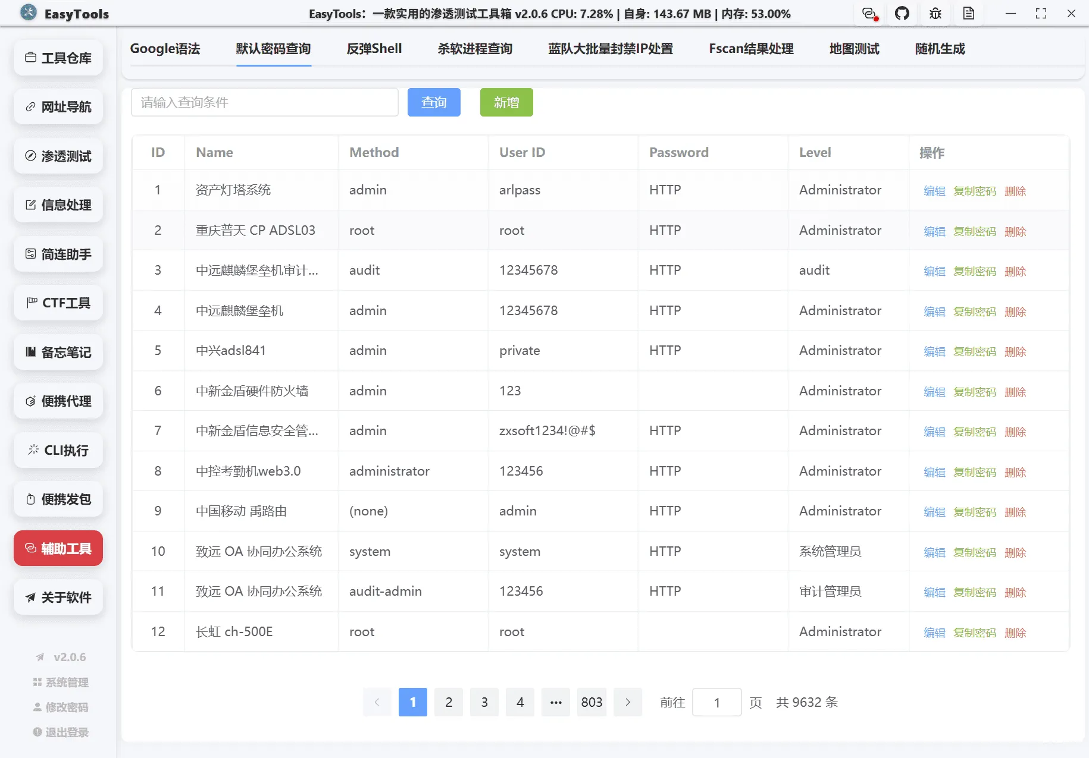The image size is (1089, 758).
Task: Copy the password for 资产灯塔系统
Action: click(975, 191)
